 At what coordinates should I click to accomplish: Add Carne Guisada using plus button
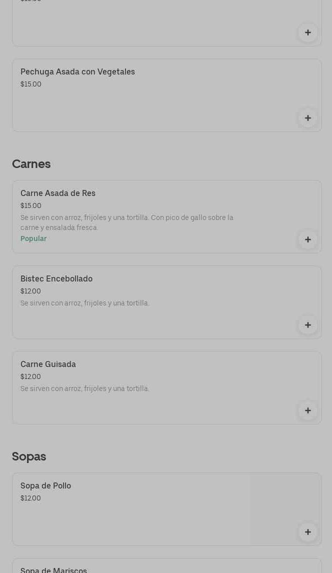tap(307, 410)
